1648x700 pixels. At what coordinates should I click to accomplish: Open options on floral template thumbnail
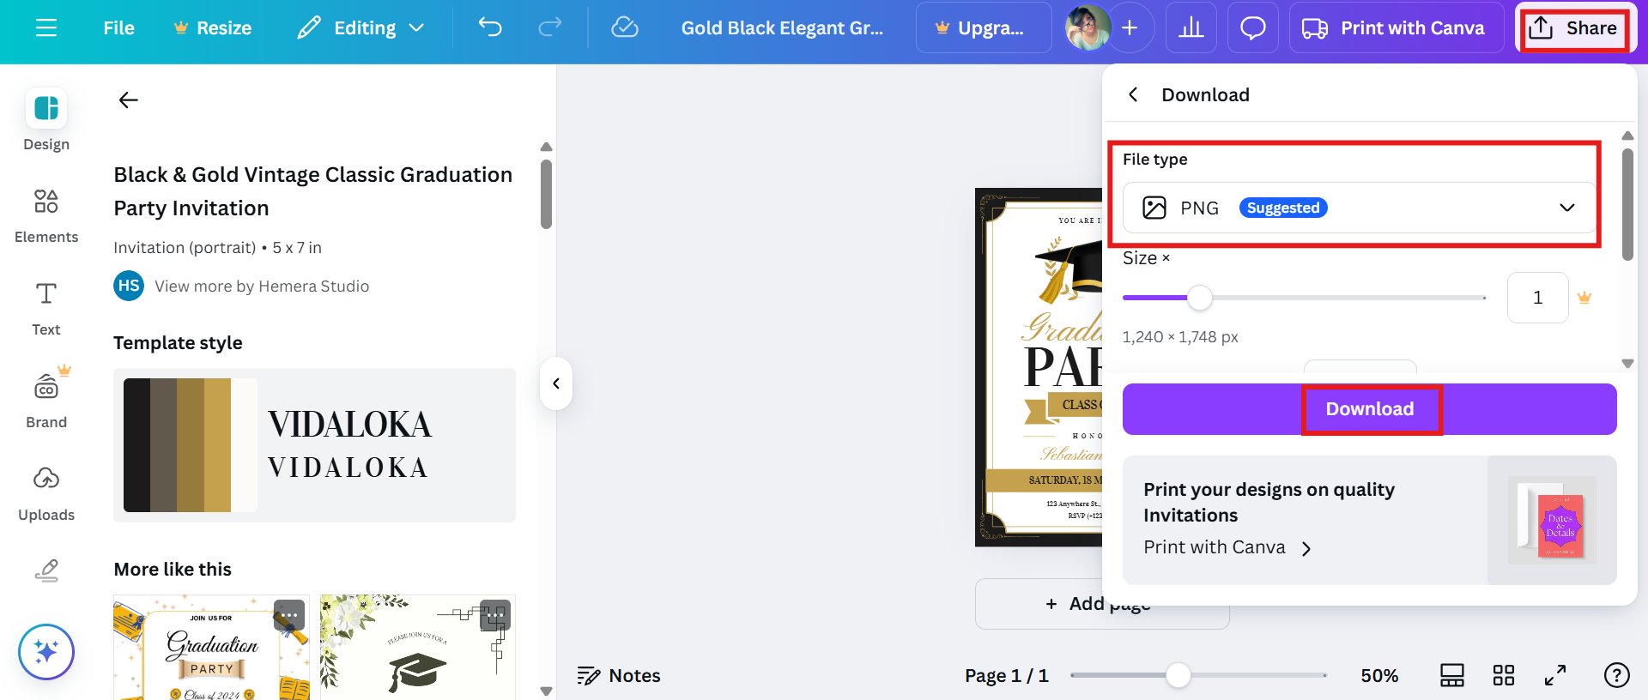495,615
